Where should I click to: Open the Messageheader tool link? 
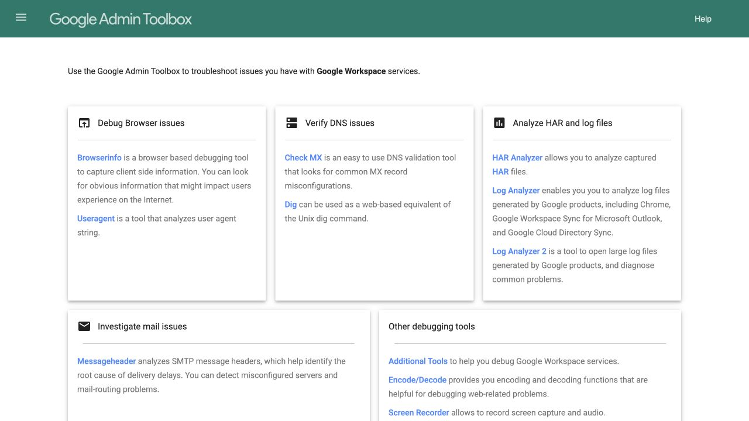click(106, 361)
